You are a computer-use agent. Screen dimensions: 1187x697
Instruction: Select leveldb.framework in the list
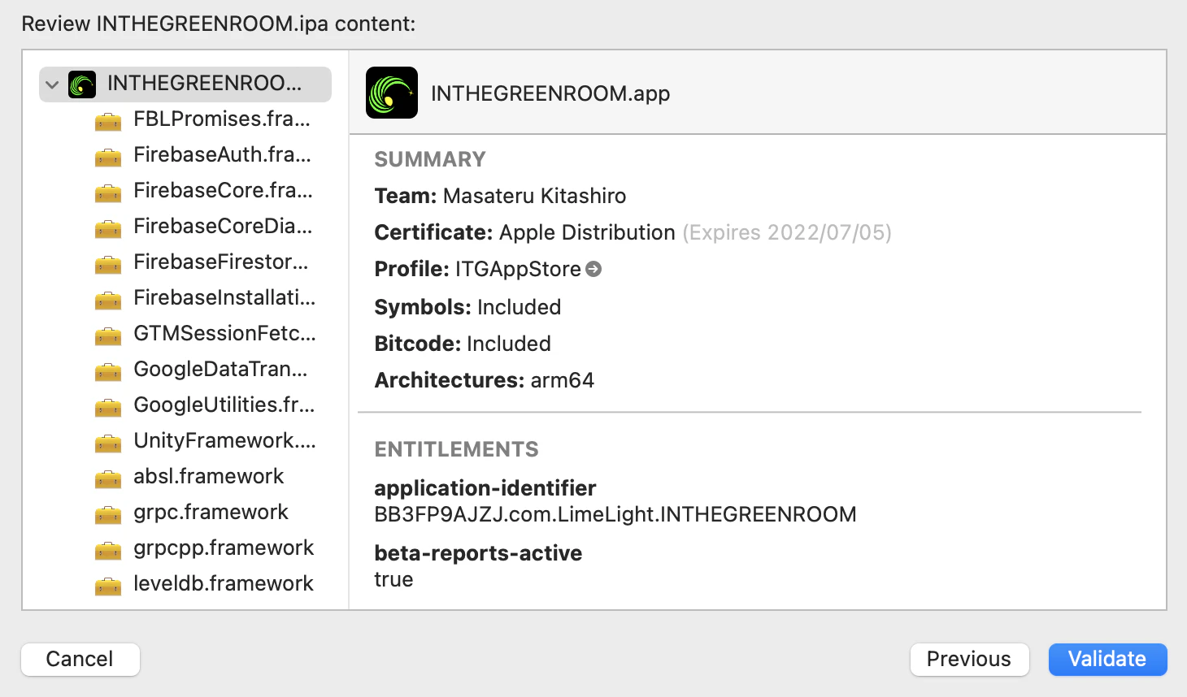[224, 583]
